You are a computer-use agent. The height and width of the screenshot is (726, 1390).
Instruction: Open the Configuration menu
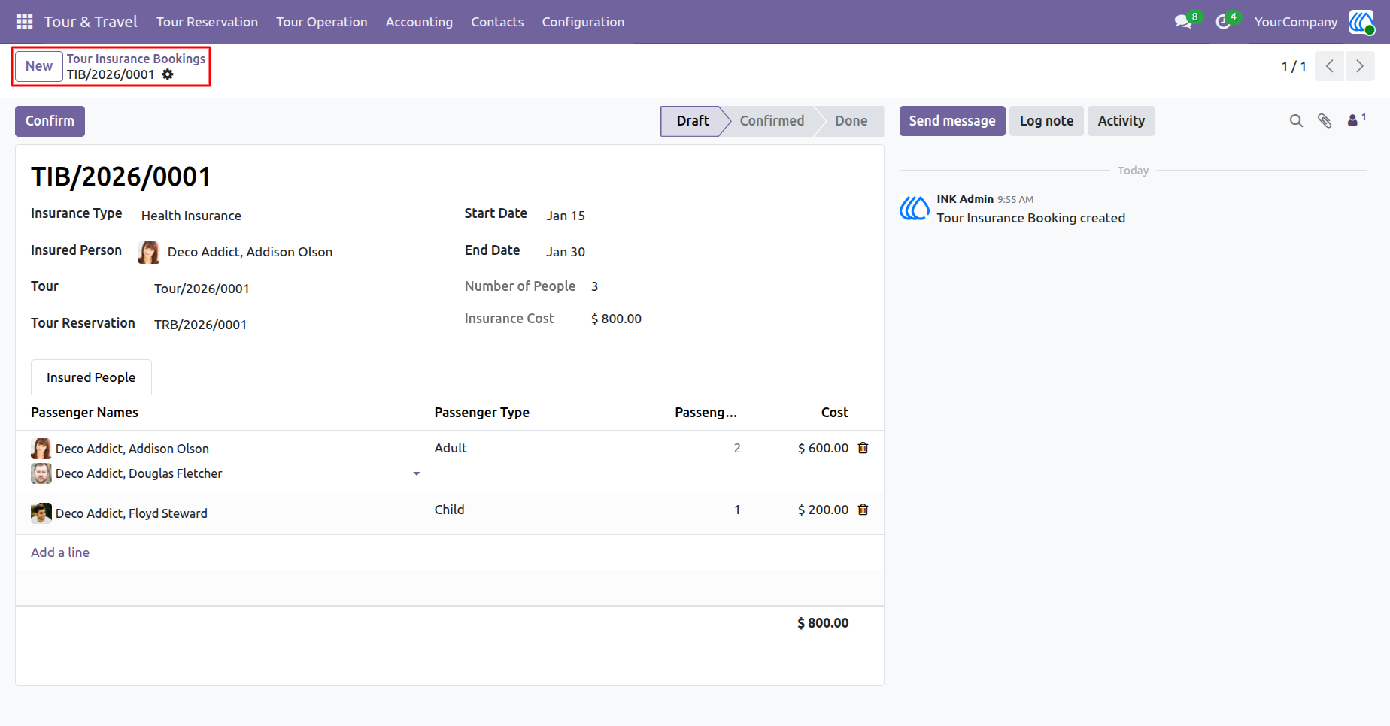coord(583,22)
